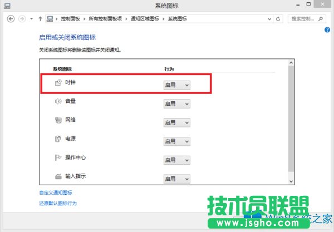Viewport: 334px width, 232px height.
Task: Click the 还原默认图标行为 link
Action: point(57,203)
